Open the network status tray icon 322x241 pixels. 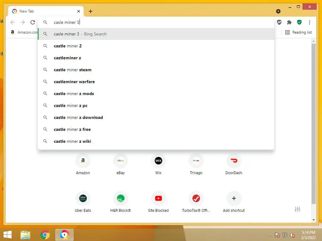click(285, 235)
